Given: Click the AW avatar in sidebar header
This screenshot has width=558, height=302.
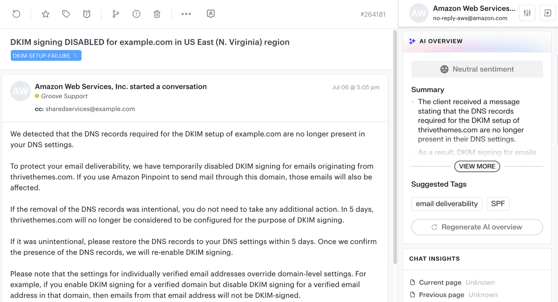Looking at the screenshot, I should tap(418, 13).
